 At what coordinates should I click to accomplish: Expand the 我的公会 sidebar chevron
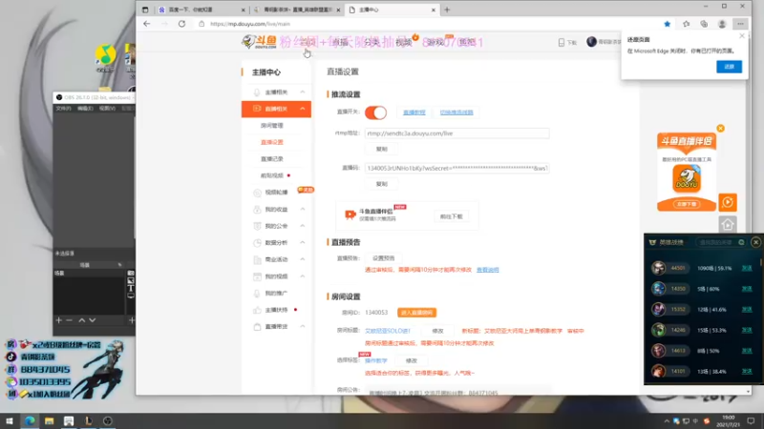point(303,226)
